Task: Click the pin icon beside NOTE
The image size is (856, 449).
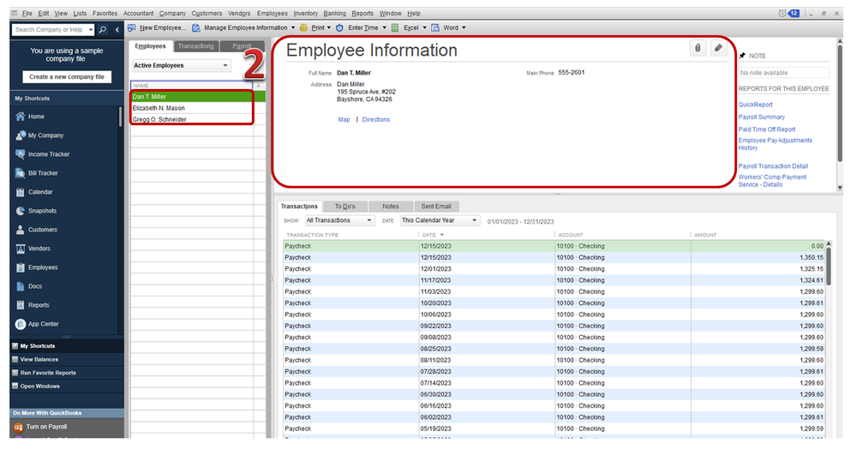Action: tap(742, 56)
